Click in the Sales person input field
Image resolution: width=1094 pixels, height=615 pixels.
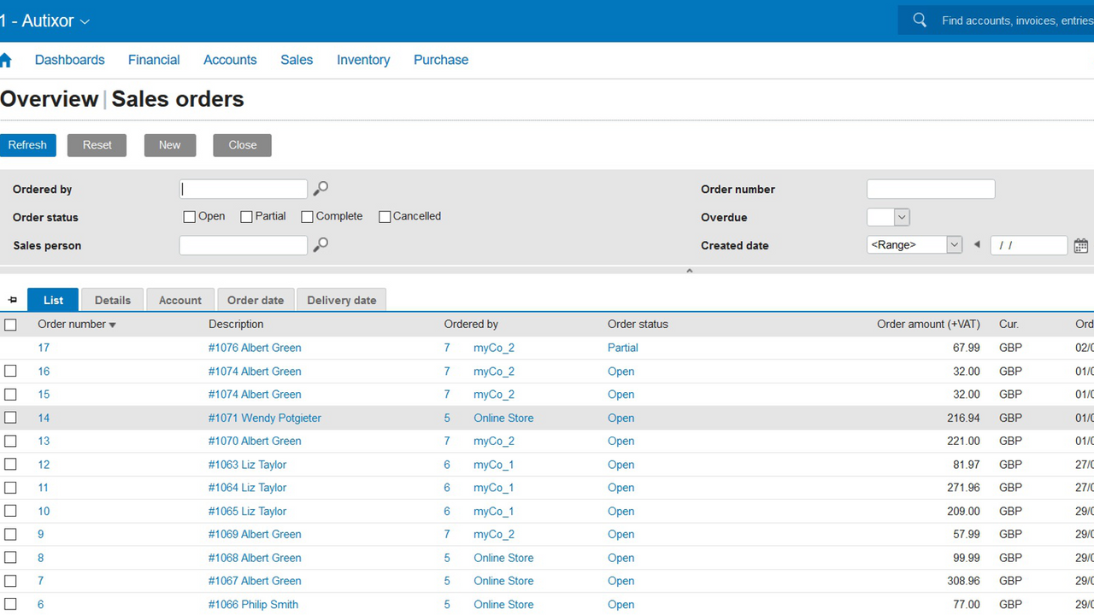coord(244,245)
